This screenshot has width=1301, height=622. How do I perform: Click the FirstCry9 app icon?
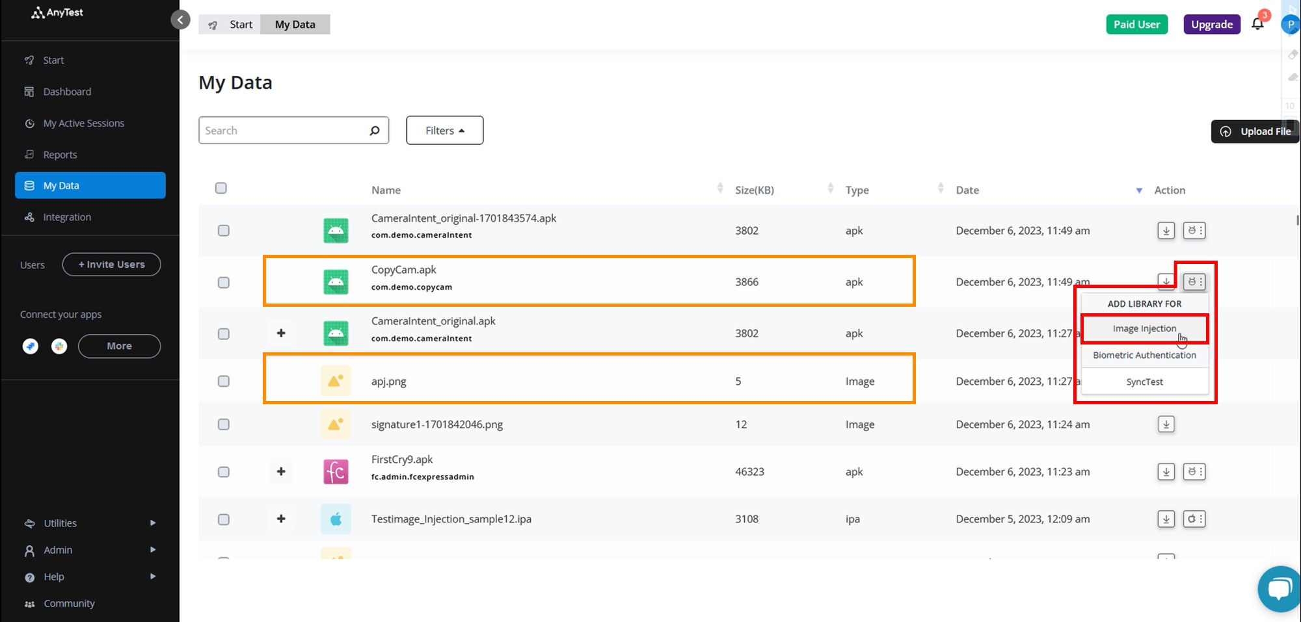[336, 472]
